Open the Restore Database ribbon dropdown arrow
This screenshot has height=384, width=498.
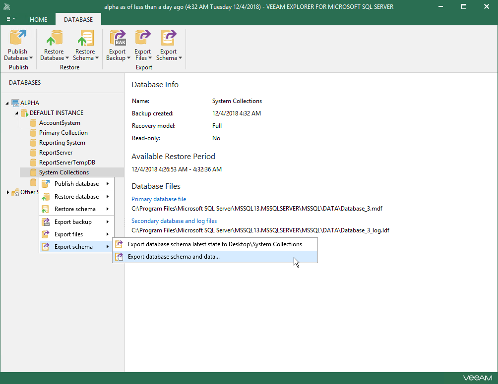click(67, 58)
